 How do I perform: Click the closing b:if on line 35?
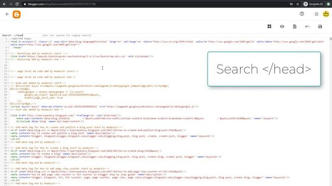click(x=15, y=139)
